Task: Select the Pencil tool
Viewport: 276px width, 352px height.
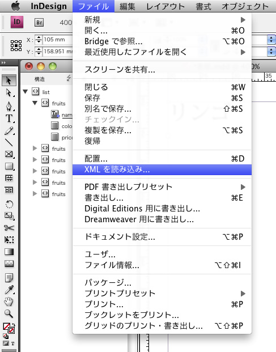Action: click(9, 130)
